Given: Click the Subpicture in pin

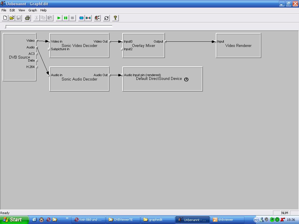Looking at the screenshot, I should click(49, 49).
